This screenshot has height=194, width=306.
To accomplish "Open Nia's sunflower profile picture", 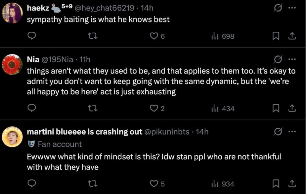I will 12,64.
